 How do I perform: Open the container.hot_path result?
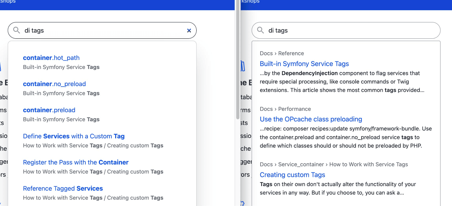click(x=51, y=58)
